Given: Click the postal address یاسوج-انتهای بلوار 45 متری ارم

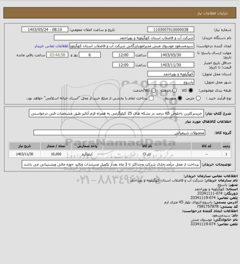Looking at the screenshot, I should (x=188, y=202).
